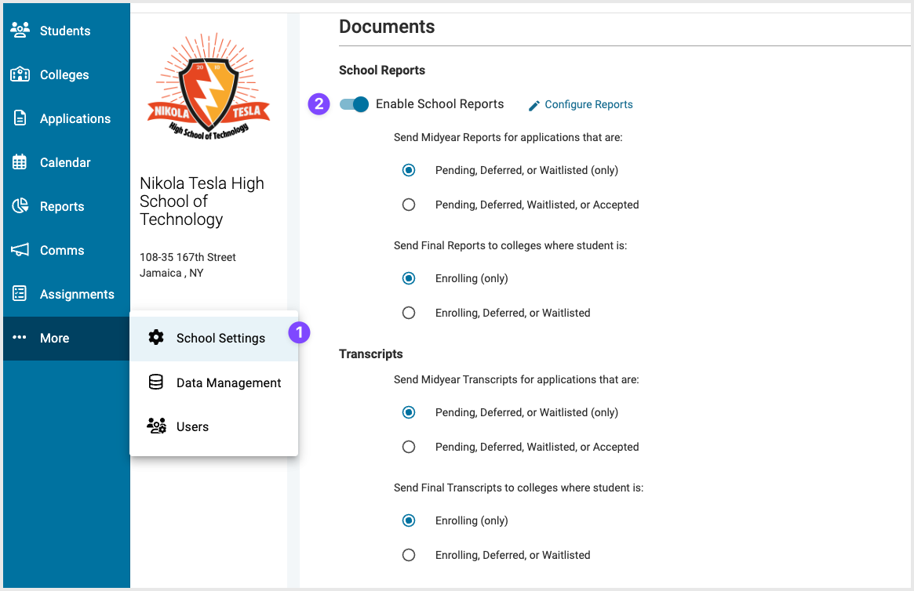
Task: Go to Applications in the sidebar
Action: click(67, 118)
